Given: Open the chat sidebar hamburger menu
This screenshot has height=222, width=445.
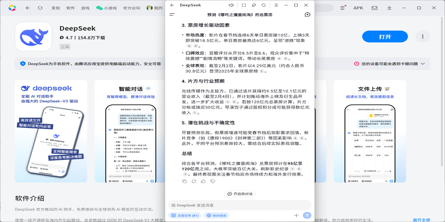Looking at the screenshot, I should point(172,15).
